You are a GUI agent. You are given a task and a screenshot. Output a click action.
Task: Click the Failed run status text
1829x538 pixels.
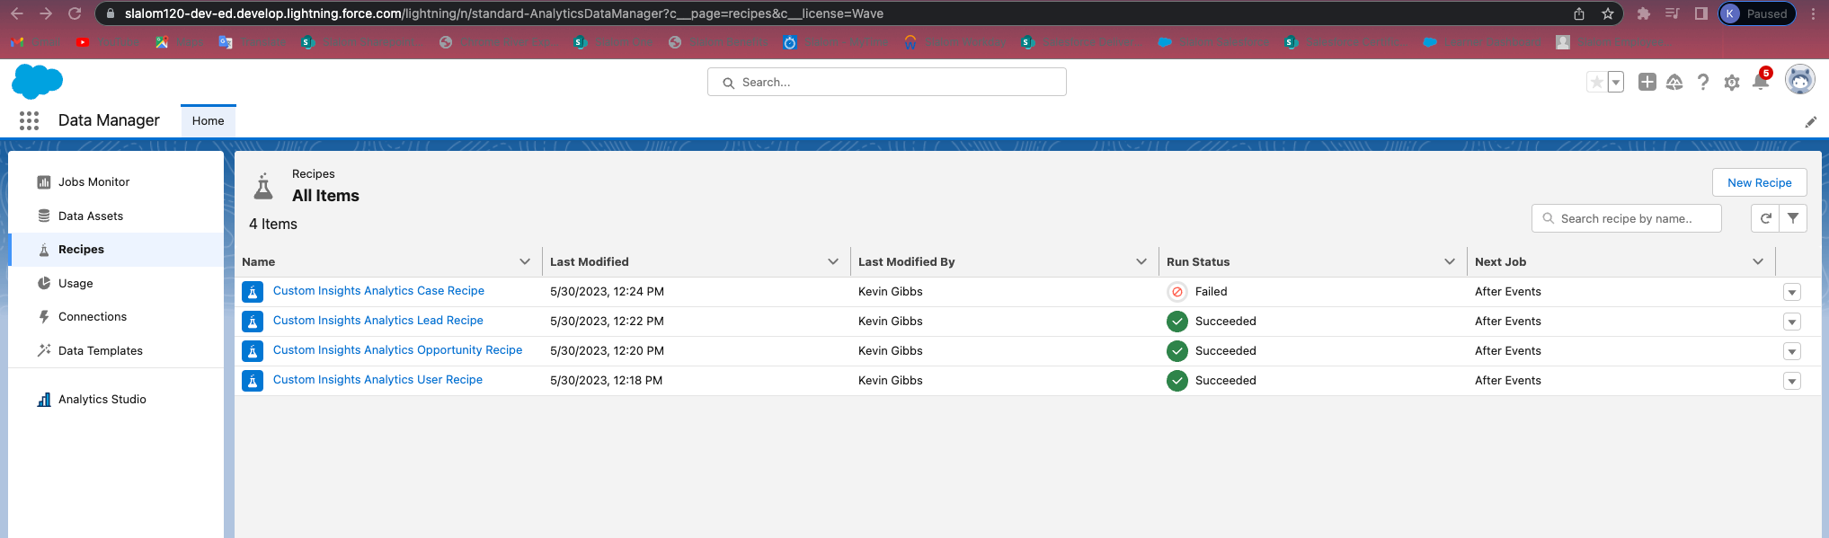1211,292
